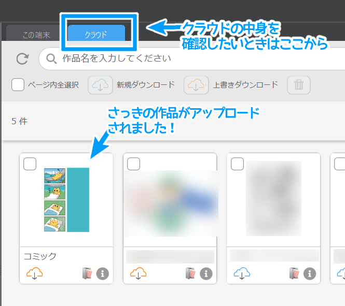This screenshot has width=345, height=306.
Task: Open the クラウド tab
Action: click(x=96, y=33)
